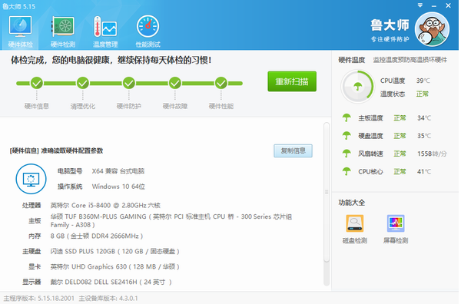Click the 风扇转速 1558转/分 row
Viewport: 461px width, 304px height.
click(395, 154)
